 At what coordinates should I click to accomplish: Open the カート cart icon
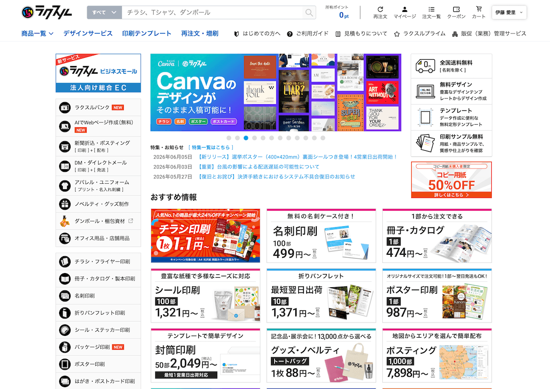[x=479, y=9]
